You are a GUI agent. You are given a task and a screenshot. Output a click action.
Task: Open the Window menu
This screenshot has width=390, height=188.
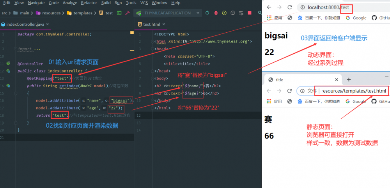coord(159,3)
